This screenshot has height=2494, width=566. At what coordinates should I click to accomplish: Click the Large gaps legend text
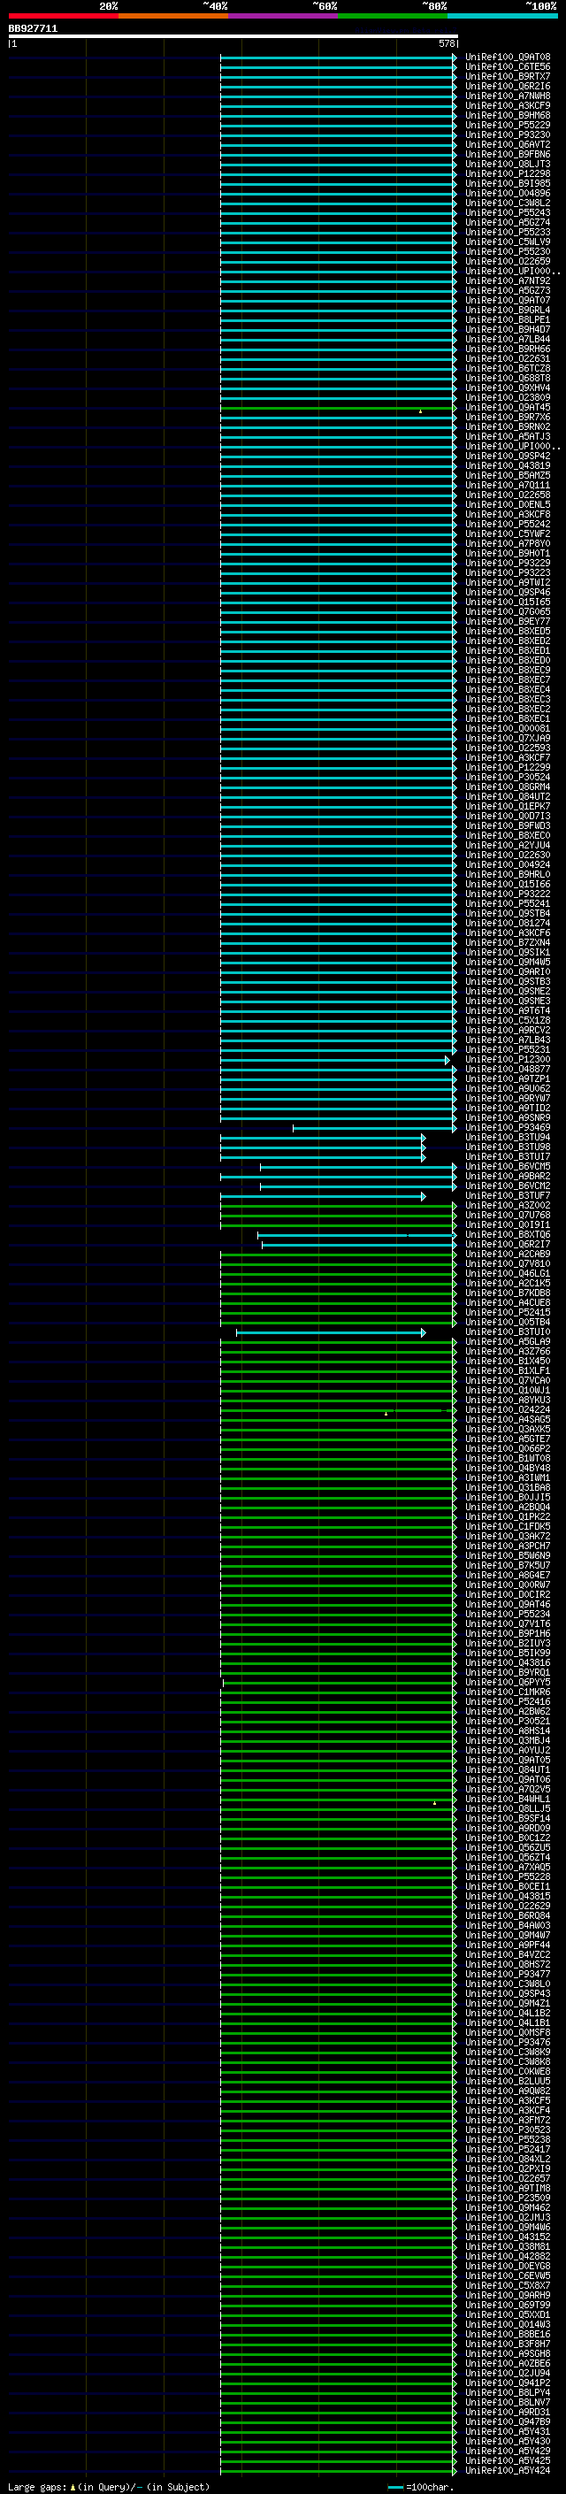click(37, 2487)
